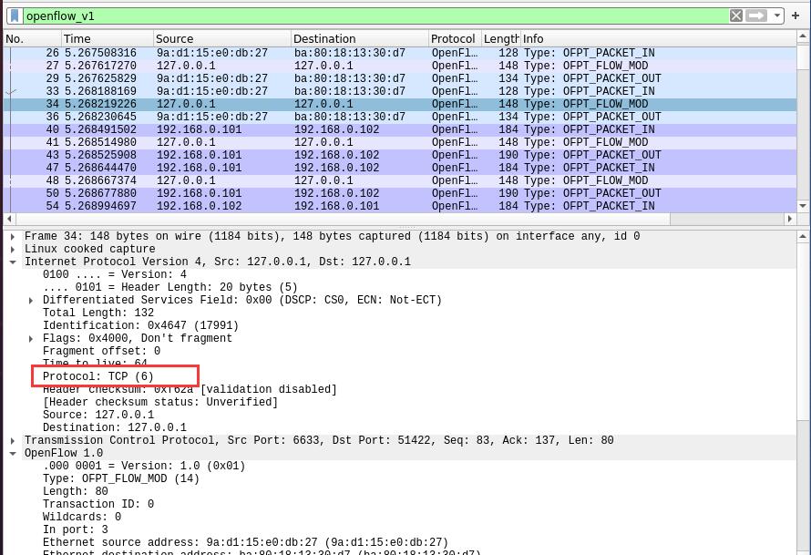The image size is (811, 555).
Task: Select Source: 127.0.0.1 detail line
Action: coord(98,415)
